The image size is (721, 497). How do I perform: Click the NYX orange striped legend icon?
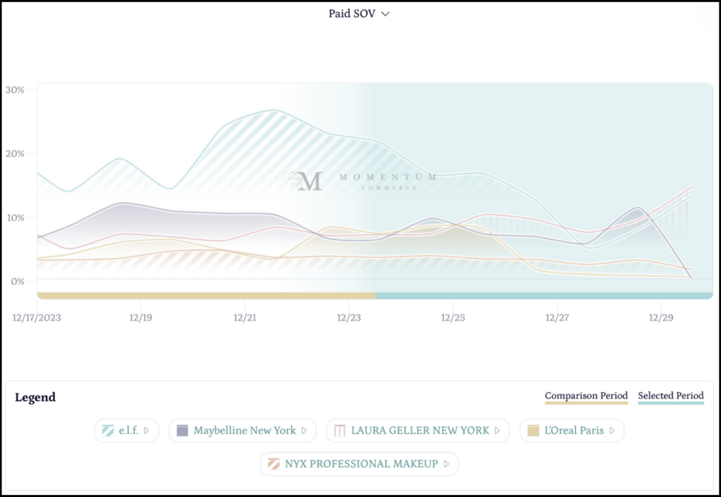274,464
